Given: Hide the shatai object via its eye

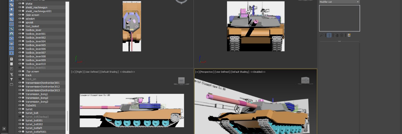Looking at the screenshot, I should pyautogui.click(x=20, y=3).
